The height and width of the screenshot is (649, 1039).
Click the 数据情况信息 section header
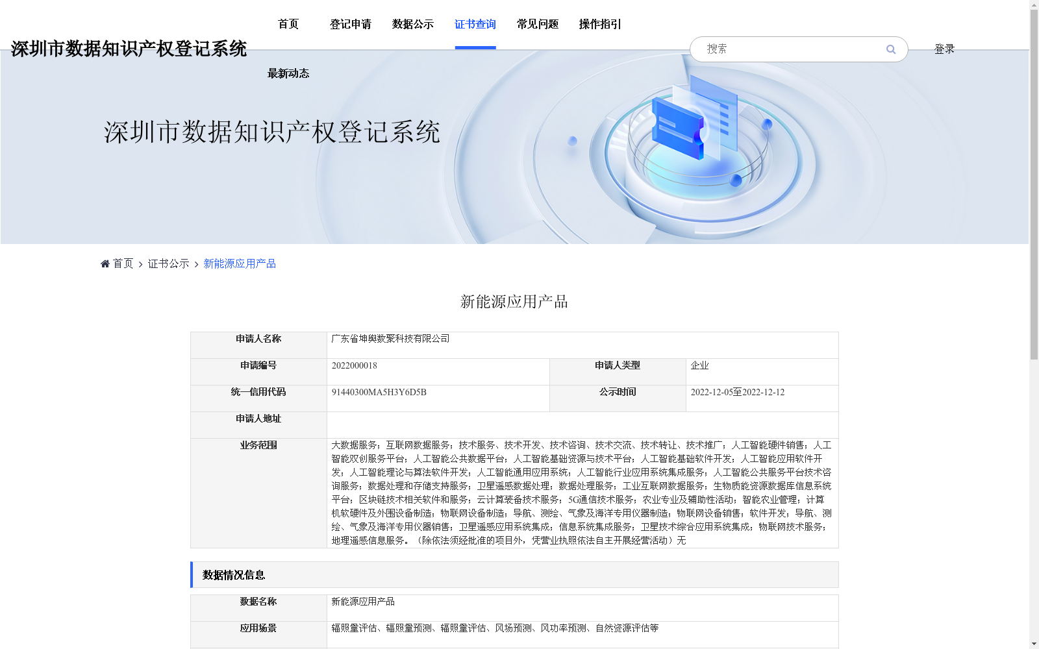(x=514, y=575)
